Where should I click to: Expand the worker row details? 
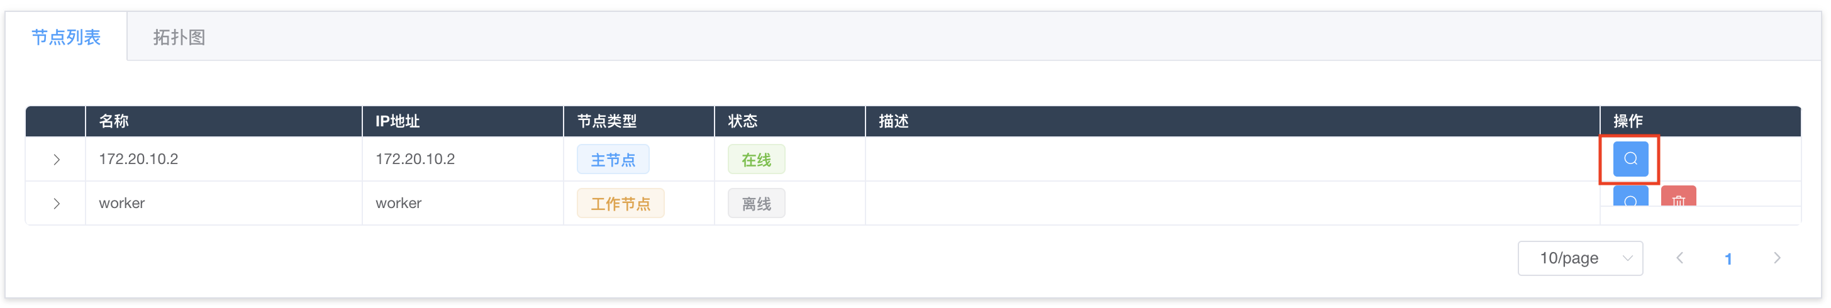pyautogui.click(x=56, y=204)
